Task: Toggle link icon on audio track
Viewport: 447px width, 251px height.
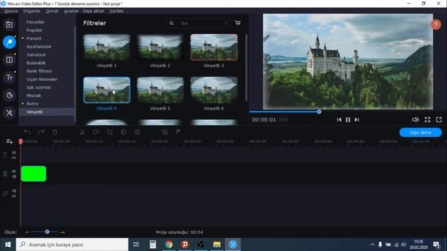Action: click(x=14, y=196)
